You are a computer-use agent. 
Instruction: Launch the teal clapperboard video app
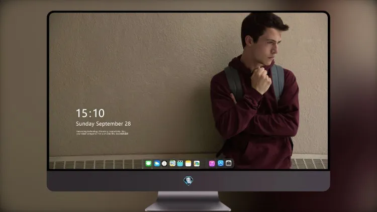point(180,163)
